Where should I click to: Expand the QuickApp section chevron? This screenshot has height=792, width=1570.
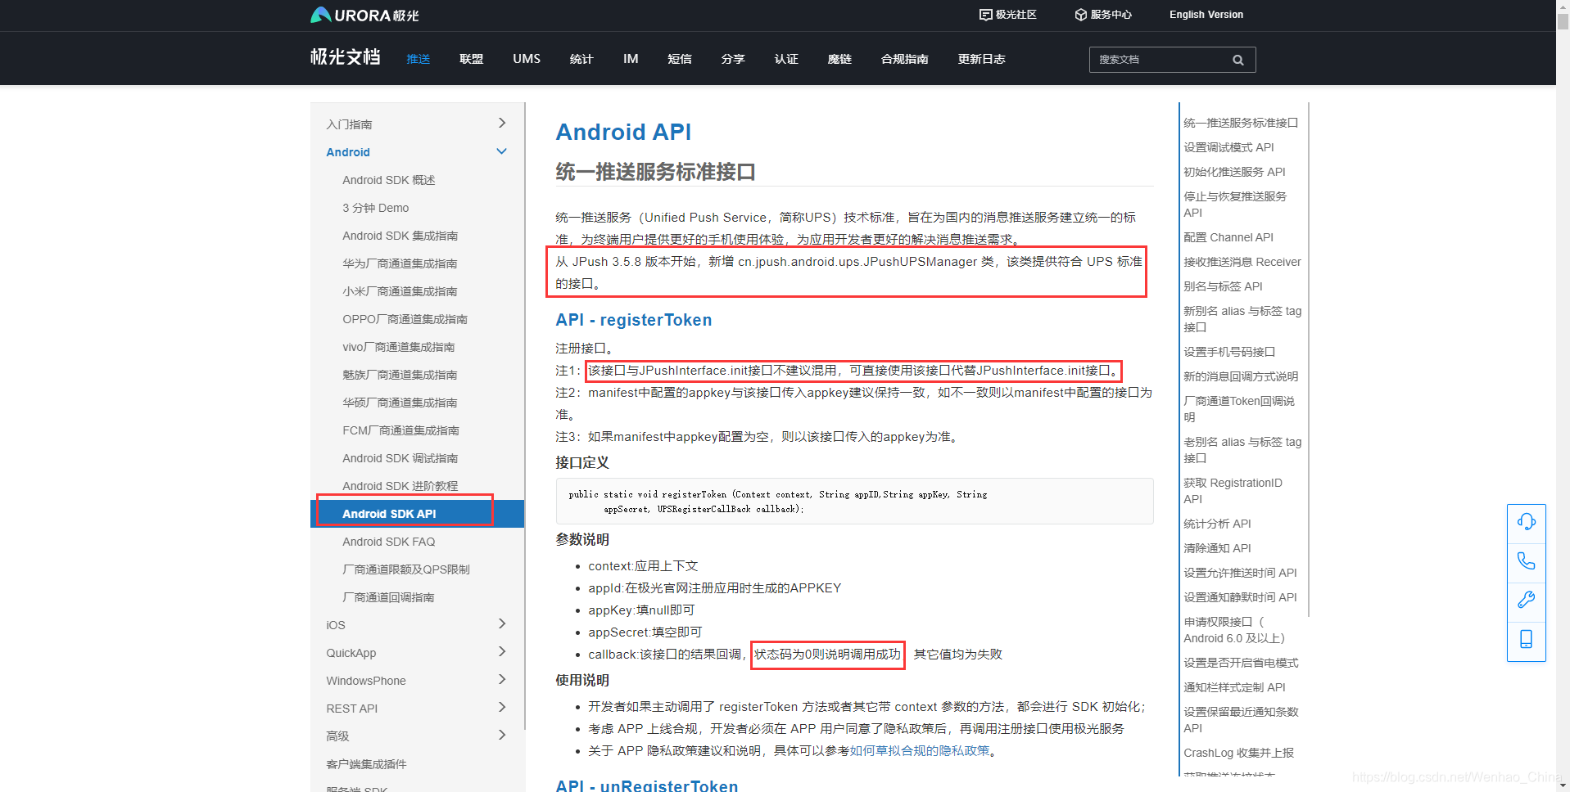[x=502, y=651]
